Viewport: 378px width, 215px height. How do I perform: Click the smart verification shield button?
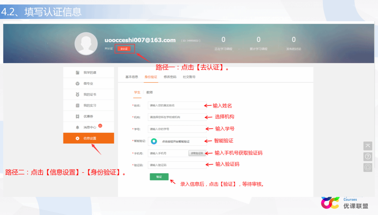(154, 141)
